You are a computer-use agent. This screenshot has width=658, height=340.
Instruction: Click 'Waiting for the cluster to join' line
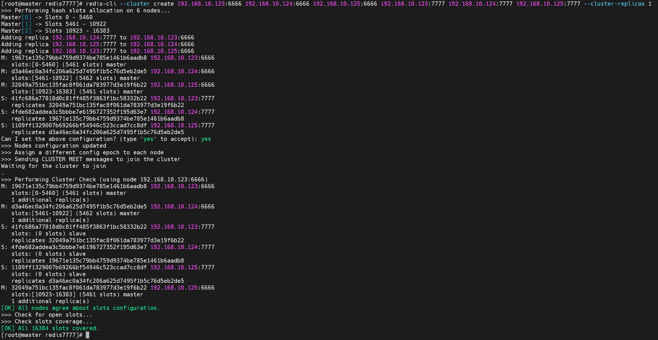click(54, 166)
